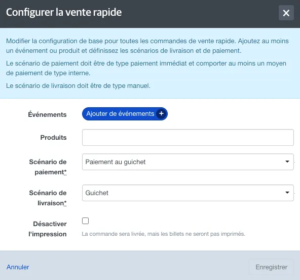Click the required asterisk next to livraison
300x280 pixels.
coord(65,203)
